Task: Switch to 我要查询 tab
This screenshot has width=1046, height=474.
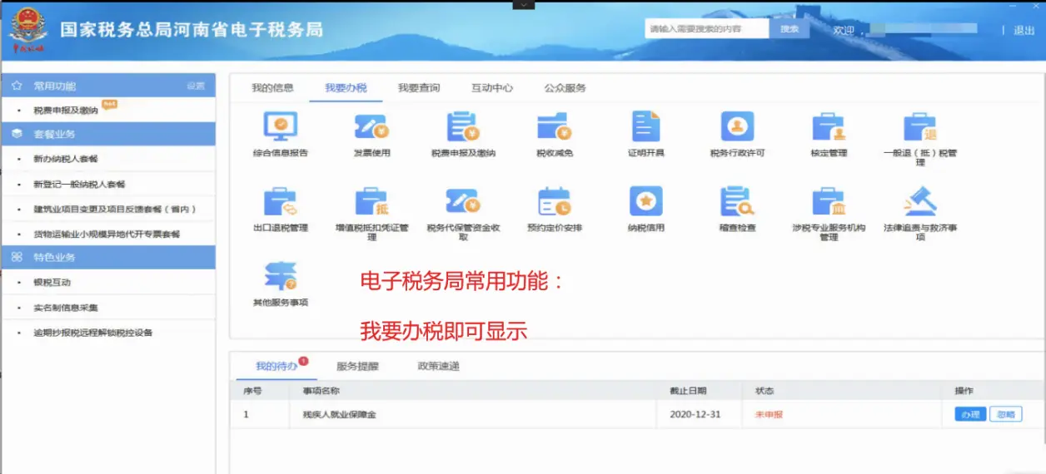Action: click(419, 87)
